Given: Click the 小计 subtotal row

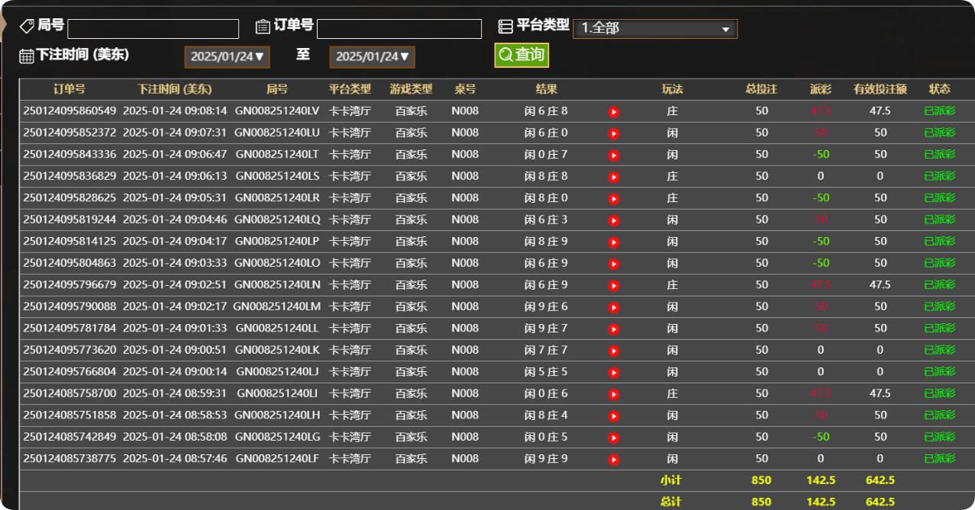Looking at the screenshot, I should pyautogui.click(x=672, y=480).
